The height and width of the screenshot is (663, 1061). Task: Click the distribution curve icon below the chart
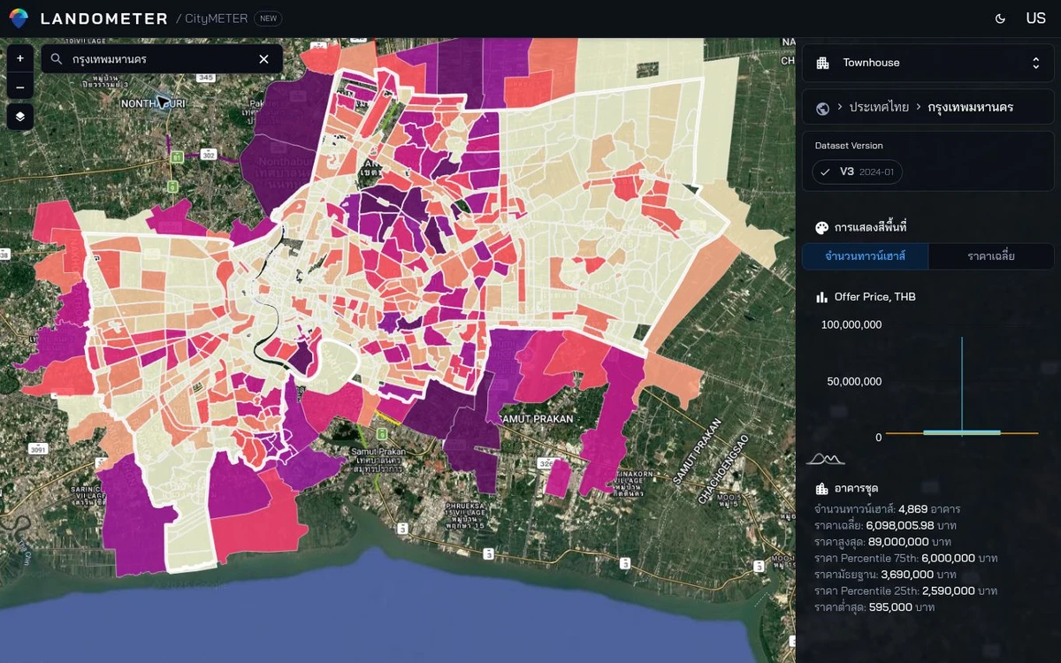[x=826, y=459]
